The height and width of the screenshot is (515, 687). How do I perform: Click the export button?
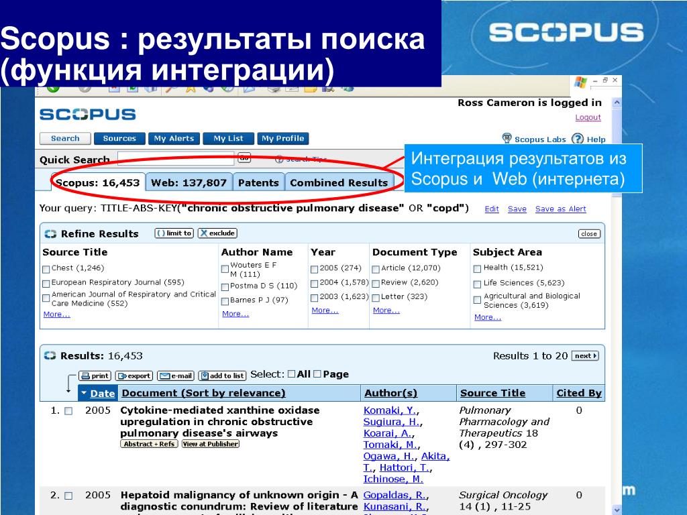[134, 376]
